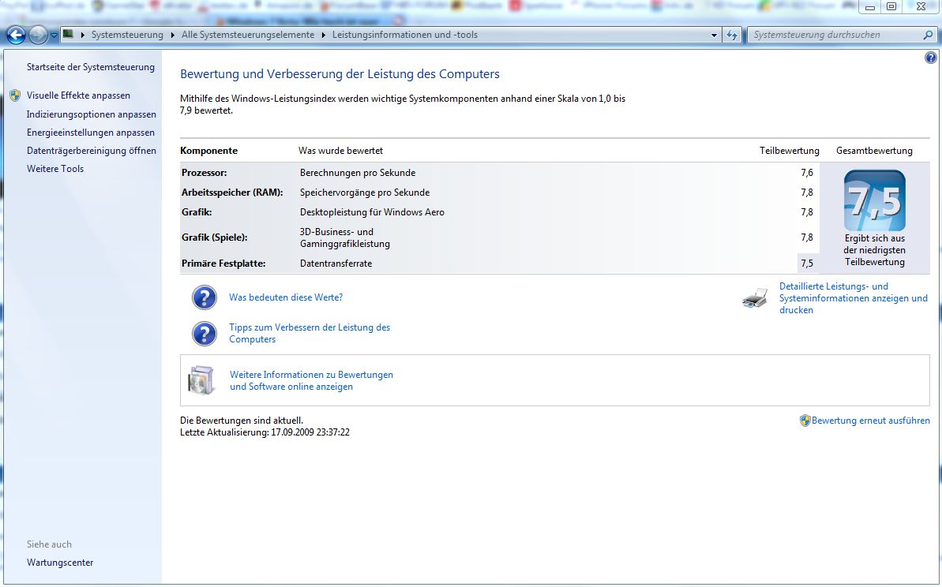Select Systemsteuerung in the breadcrumb
The image size is (942, 587).
(x=127, y=35)
